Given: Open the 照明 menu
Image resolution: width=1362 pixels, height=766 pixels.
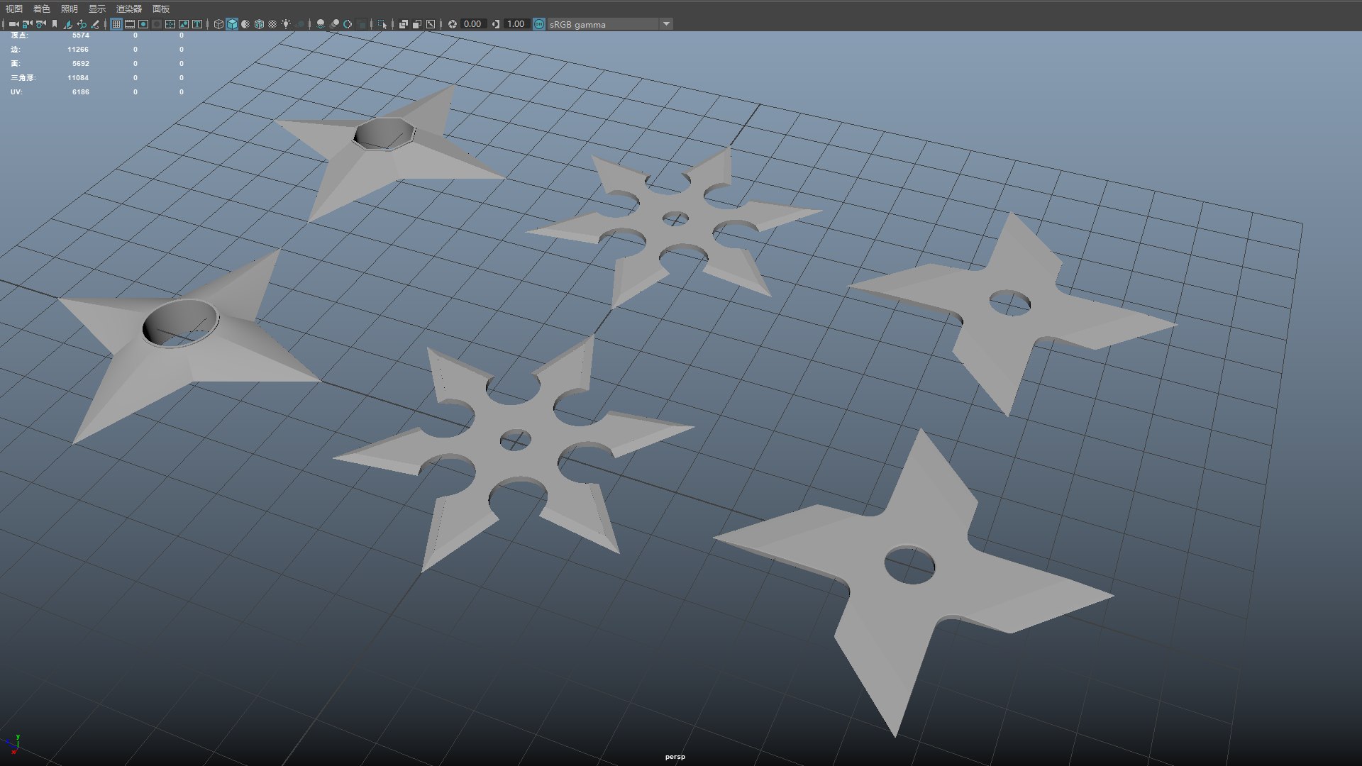Looking at the screenshot, I should [70, 9].
